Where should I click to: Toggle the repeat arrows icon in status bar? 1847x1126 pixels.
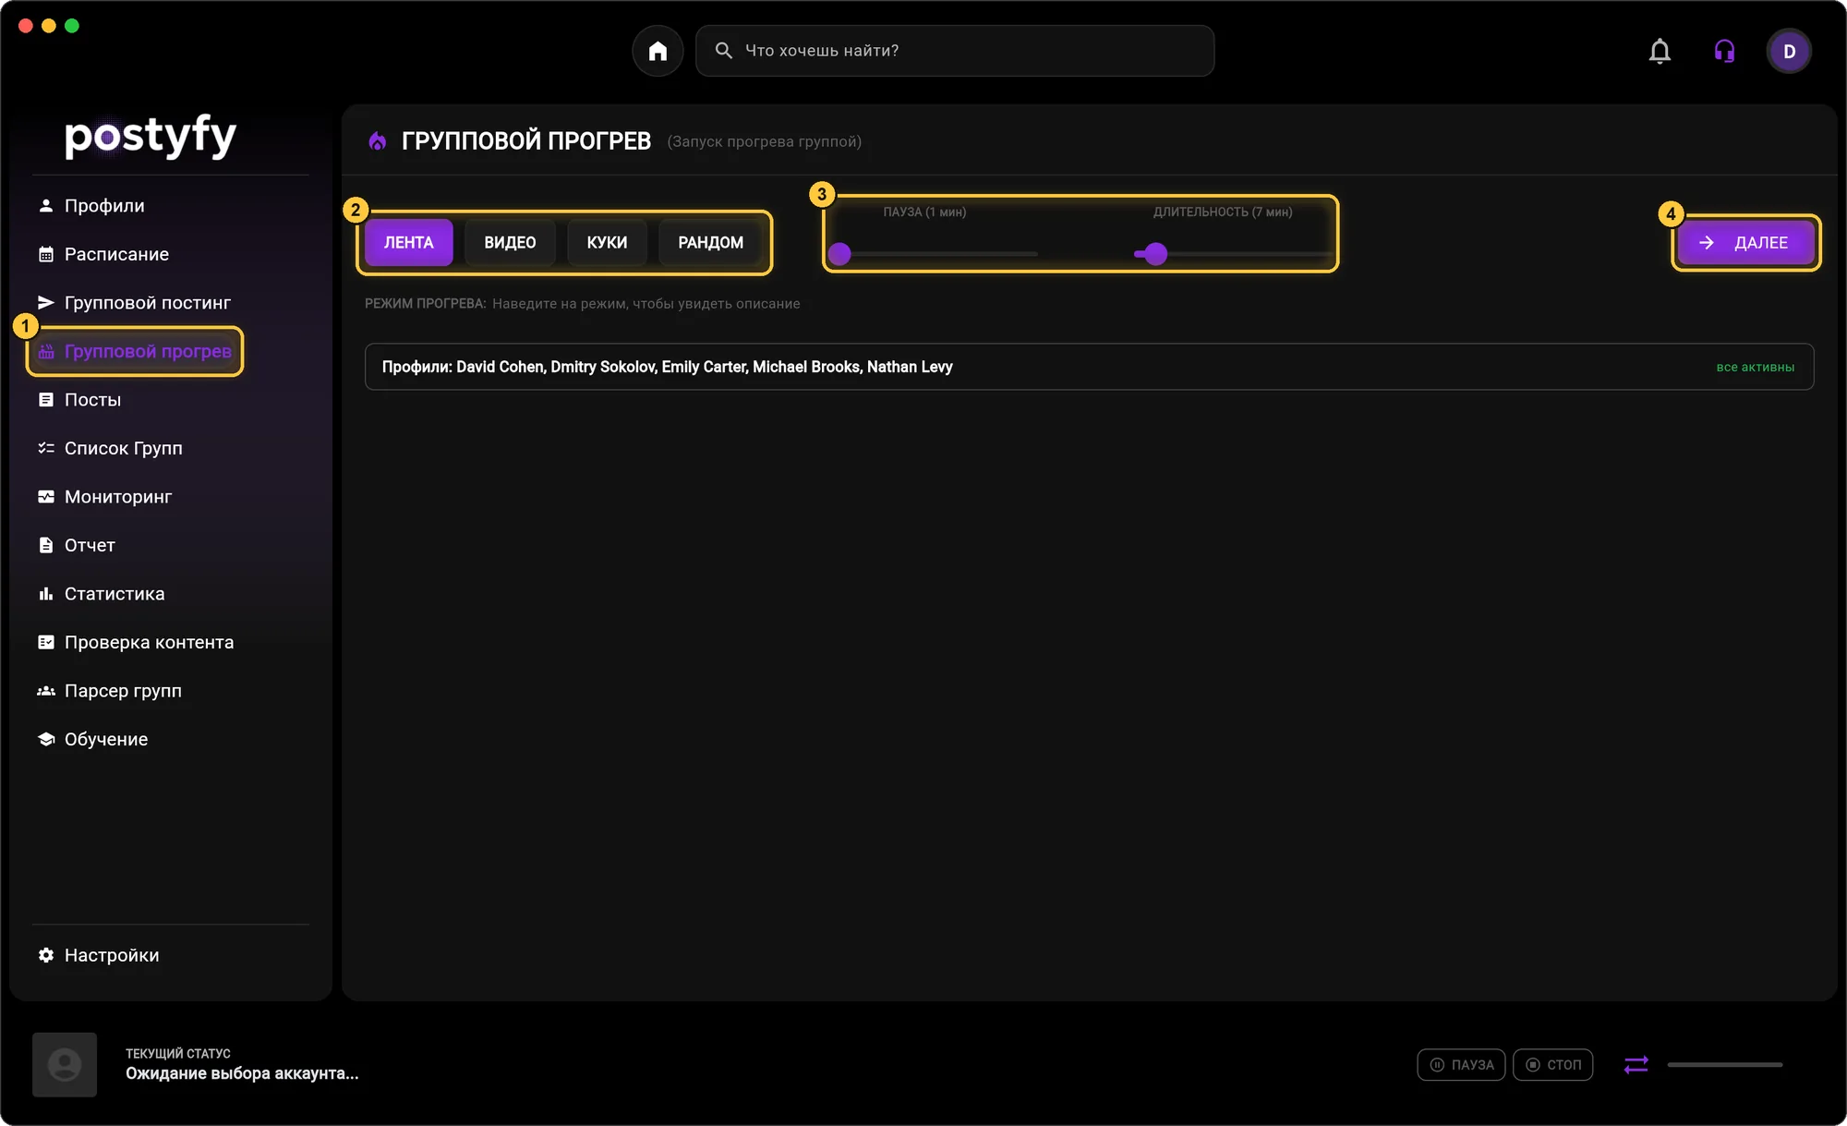pyautogui.click(x=1636, y=1065)
